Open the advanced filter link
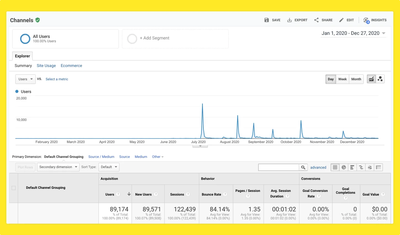This screenshot has width=400, height=235. (318, 167)
